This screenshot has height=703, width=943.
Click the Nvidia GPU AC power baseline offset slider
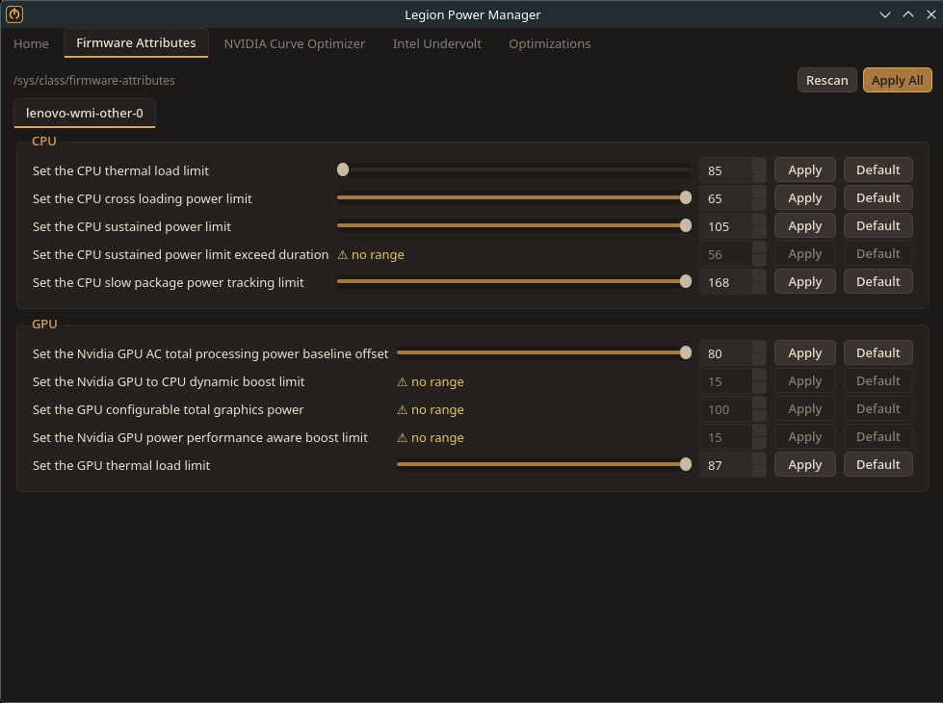pyautogui.click(x=544, y=353)
